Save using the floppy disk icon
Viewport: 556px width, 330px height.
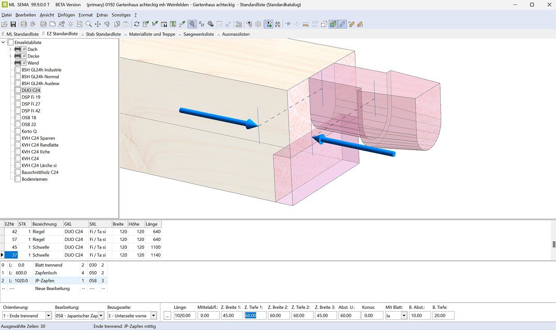tap(13, 24)
